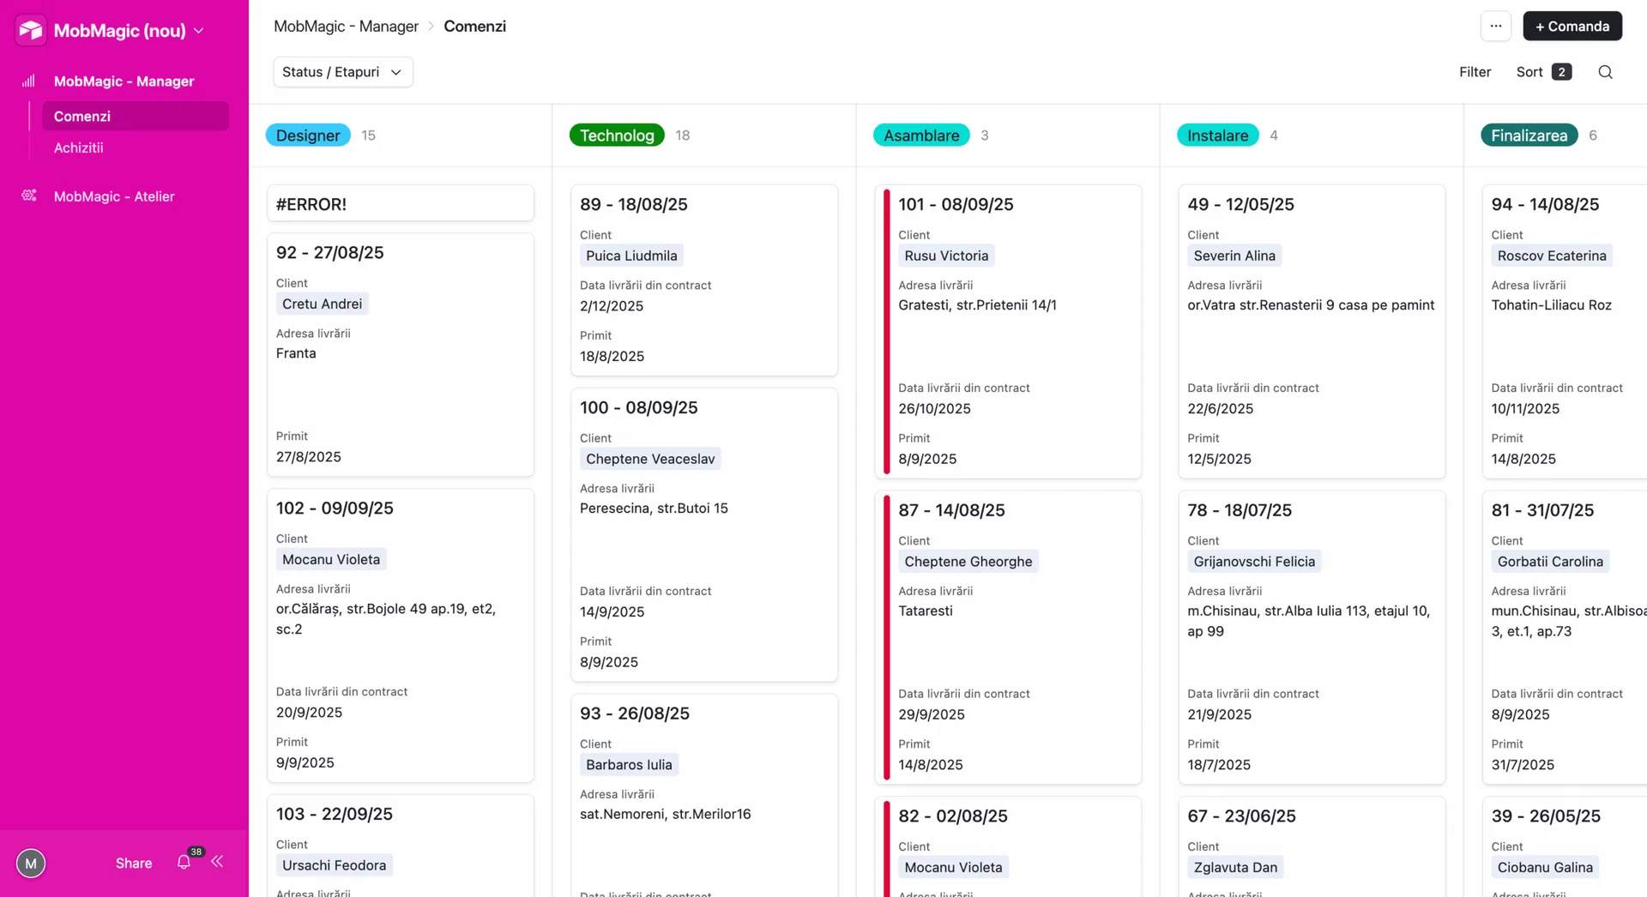Click client chip Roscov Ecaterina
The width and height of the screenshot is (1647, 897).
[1552, 256]
